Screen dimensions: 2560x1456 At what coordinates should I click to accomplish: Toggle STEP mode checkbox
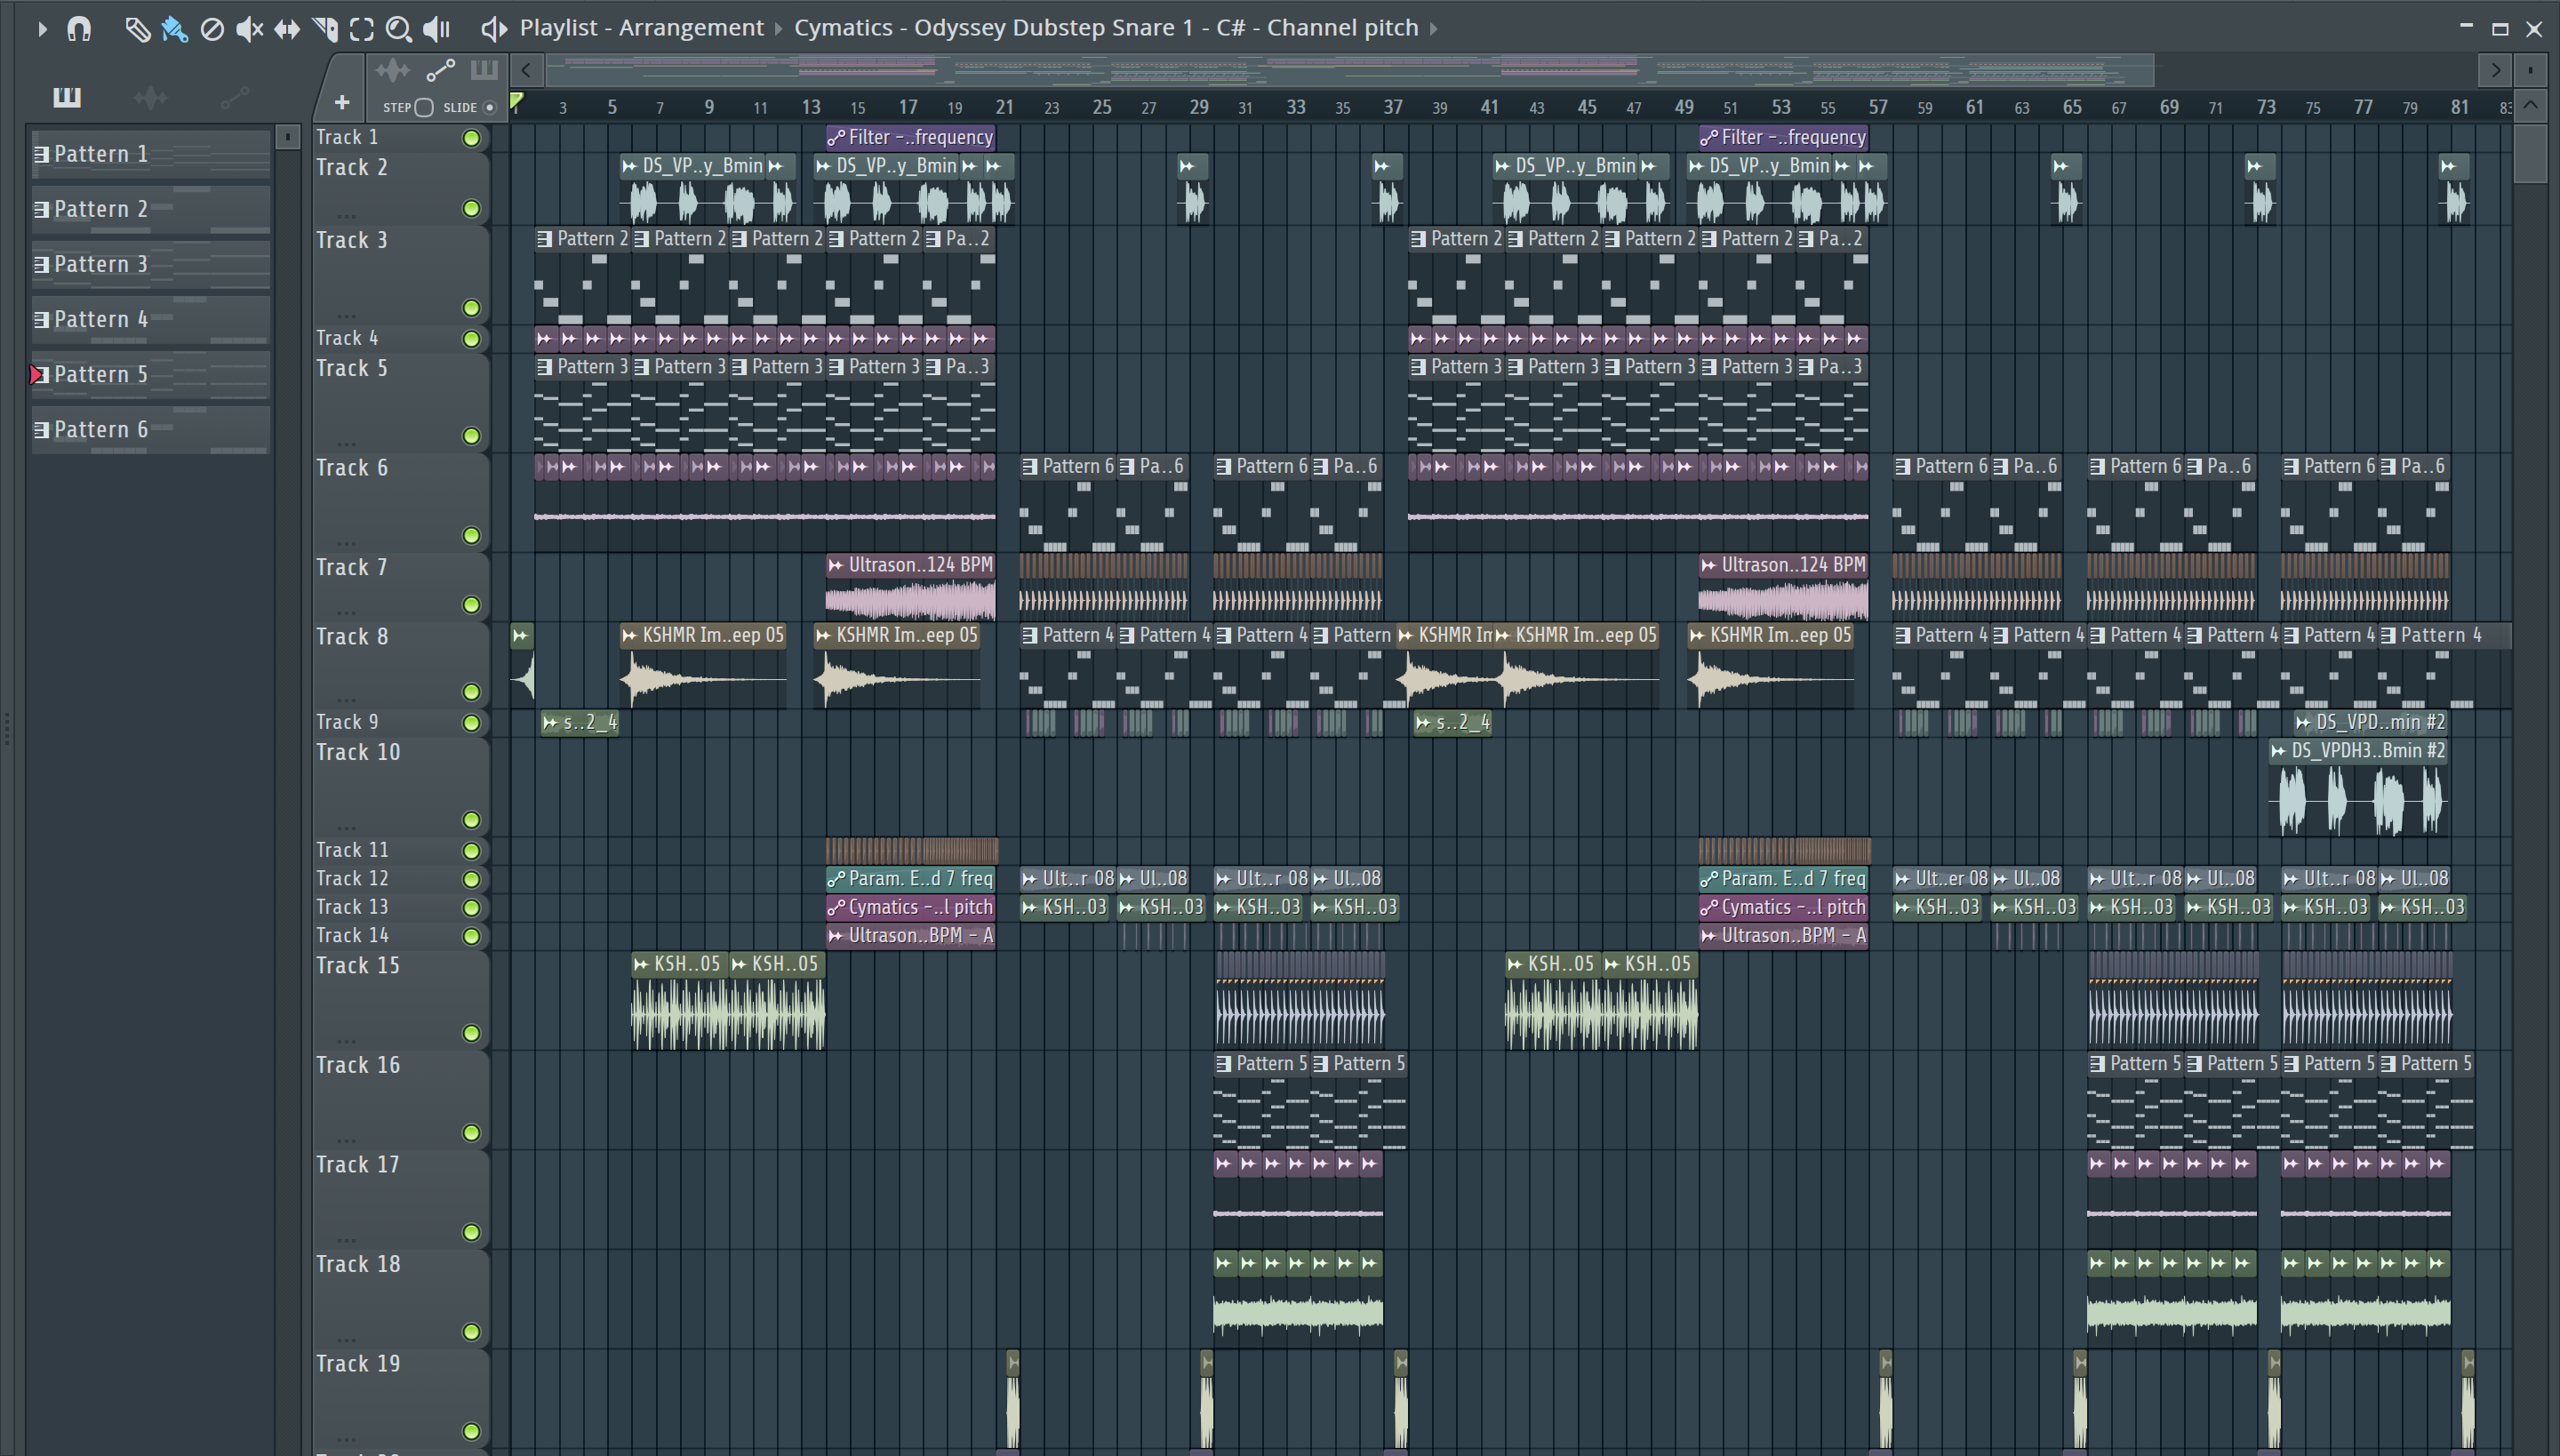click(424, 107)
